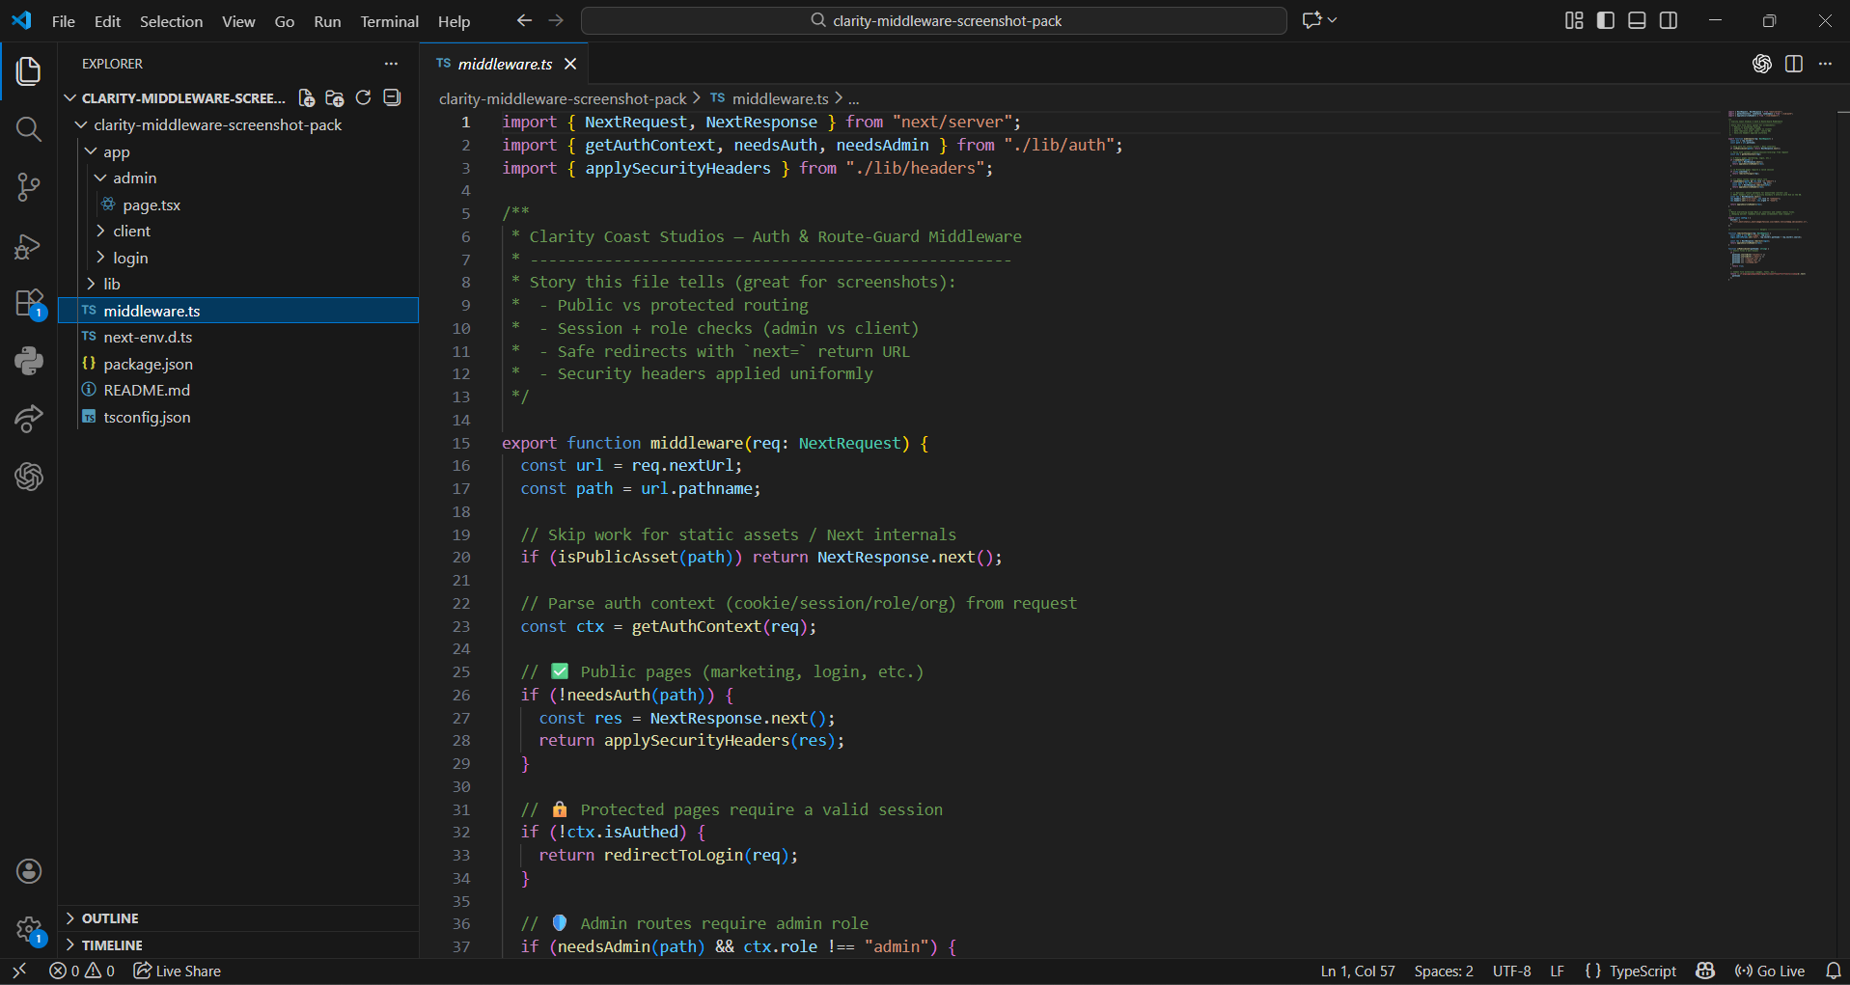Create a new file in the explorer

[306, 97]
